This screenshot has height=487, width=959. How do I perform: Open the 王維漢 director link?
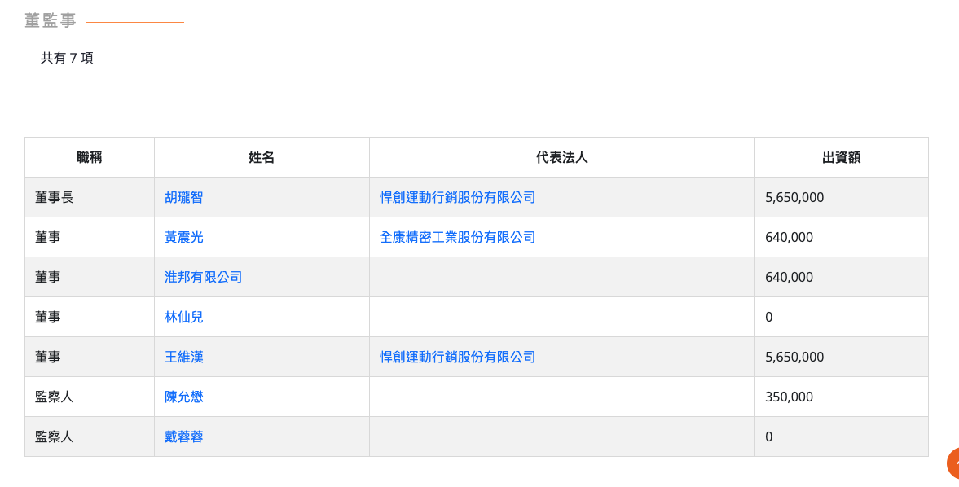pyautogui.click(x=183, y=357)
